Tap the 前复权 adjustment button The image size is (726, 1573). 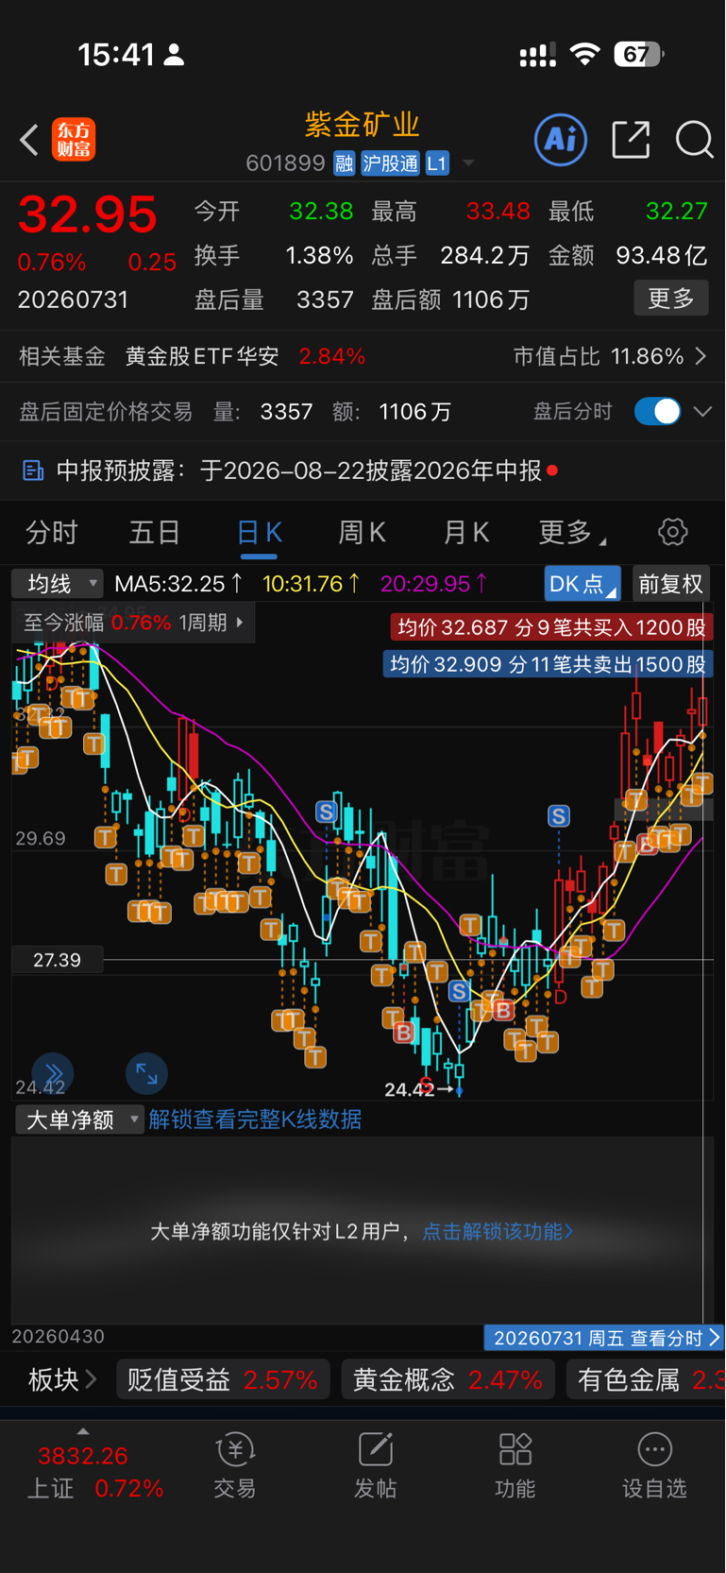coord(670,584)
